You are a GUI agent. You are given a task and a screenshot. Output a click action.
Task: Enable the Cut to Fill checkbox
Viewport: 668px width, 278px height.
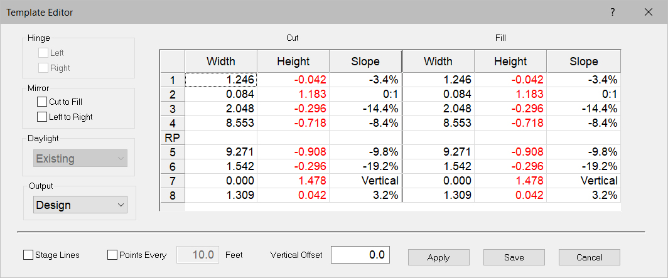(x=42, y=102)
